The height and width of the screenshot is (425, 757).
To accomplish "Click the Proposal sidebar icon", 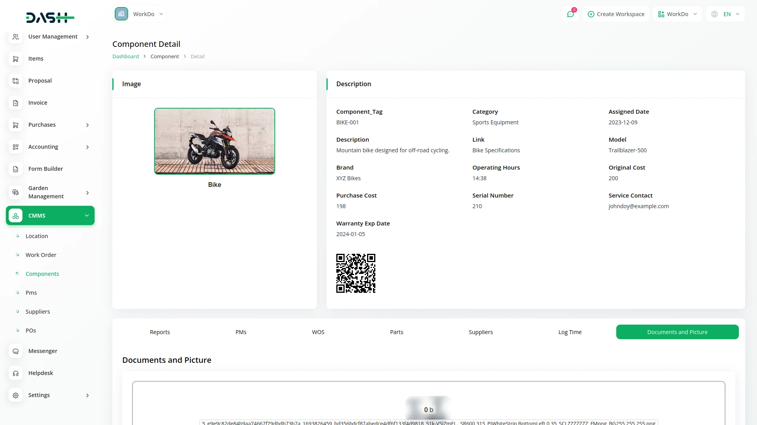I will 15,81.
